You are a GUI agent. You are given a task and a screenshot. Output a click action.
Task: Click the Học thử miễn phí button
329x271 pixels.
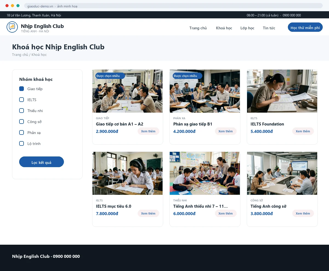point(305,27)
